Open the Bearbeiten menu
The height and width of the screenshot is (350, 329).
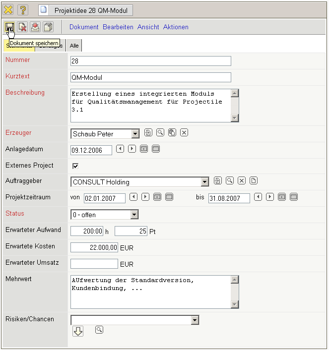pyautogui.click(x=118, y=27)
